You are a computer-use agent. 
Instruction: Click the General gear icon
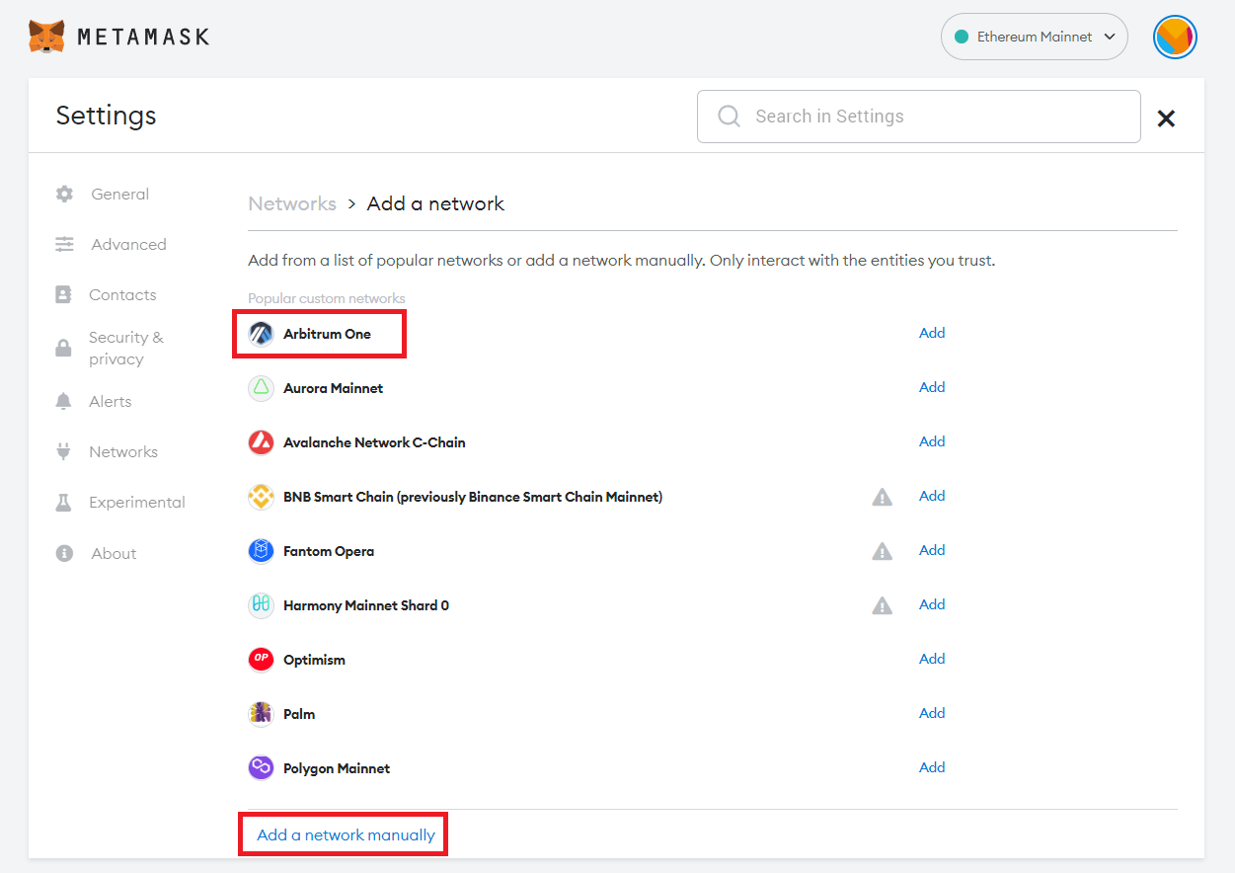point(65,194)
